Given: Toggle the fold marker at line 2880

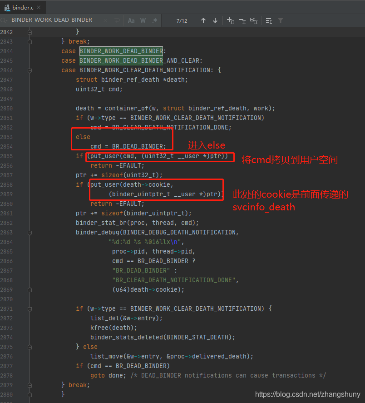Looking at the screenshot, I should pyautogui.click(x=30, y=395).
